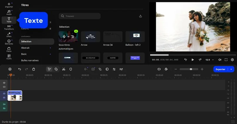Expand the Abstrait category
The width and height of the screenshot is (237, 124).
point(25,48)
